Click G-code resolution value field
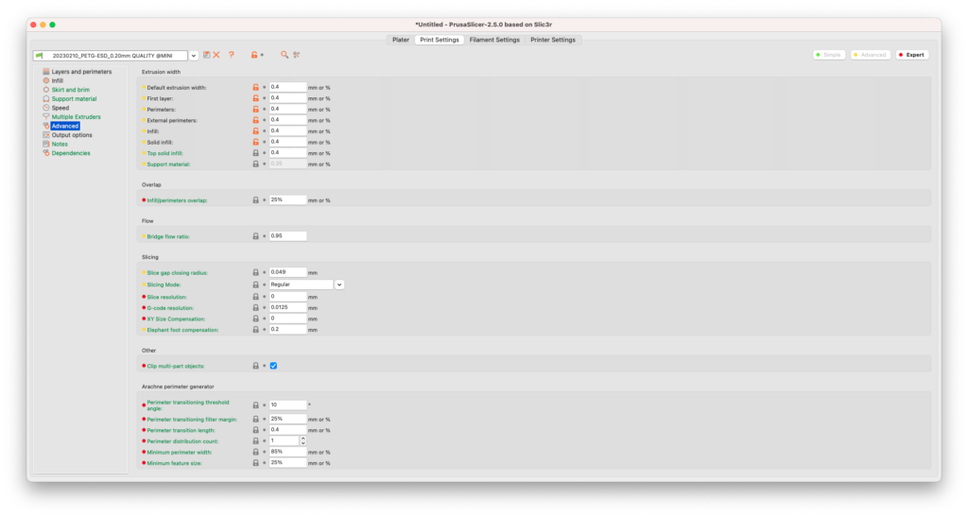 [x=287, y=307]
